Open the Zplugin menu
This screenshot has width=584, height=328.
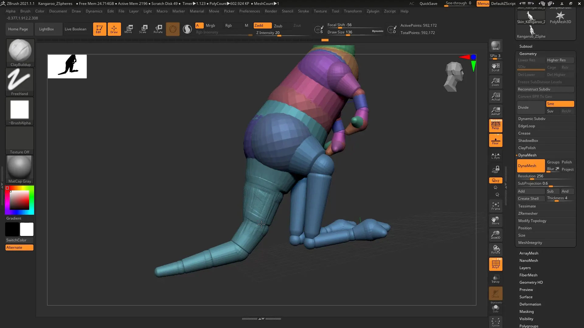pos(373,11)
